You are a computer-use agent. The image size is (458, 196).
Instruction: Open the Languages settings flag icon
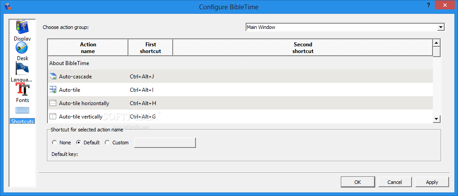click(x=22, y=69)
